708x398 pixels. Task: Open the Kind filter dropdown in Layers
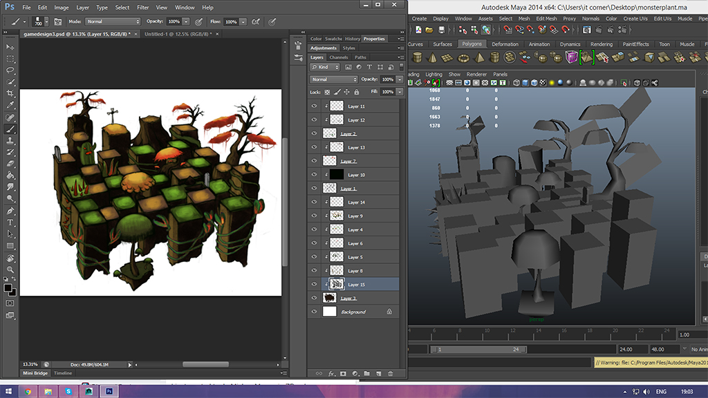pyautogui.click(x=325, y=67)
